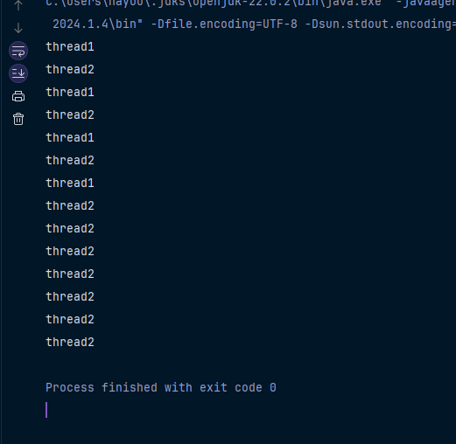Click the word 'Process' in the console

pyautogui.click(x=70, y=387)
